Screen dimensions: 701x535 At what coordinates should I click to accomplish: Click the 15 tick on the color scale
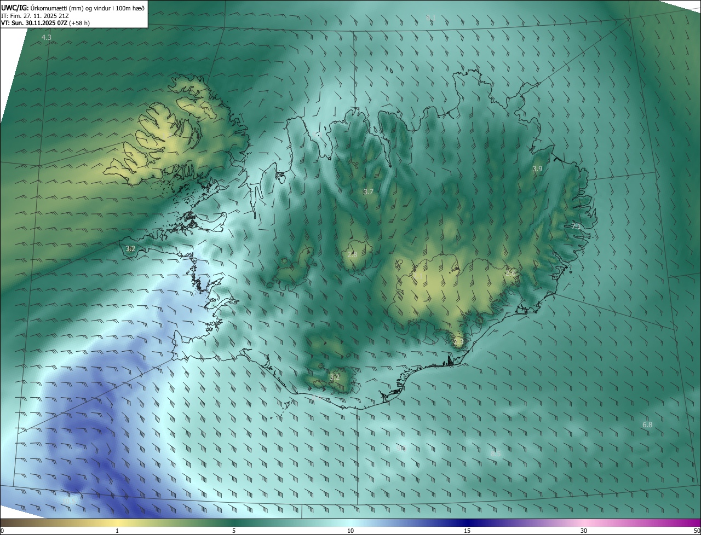tap(467, 531)
